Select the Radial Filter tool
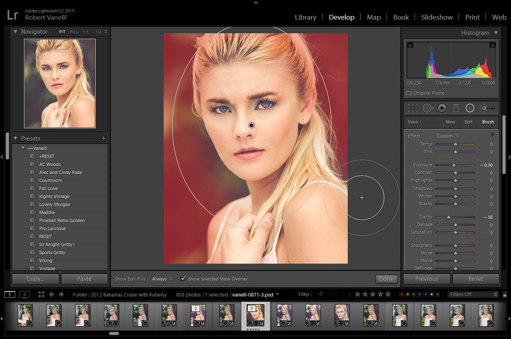The height and width of the screenshot is (339, 511). click(x=470, y=108)
